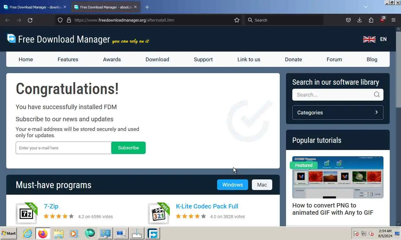Click the Free Download Manager logo icon

[12, 38]
